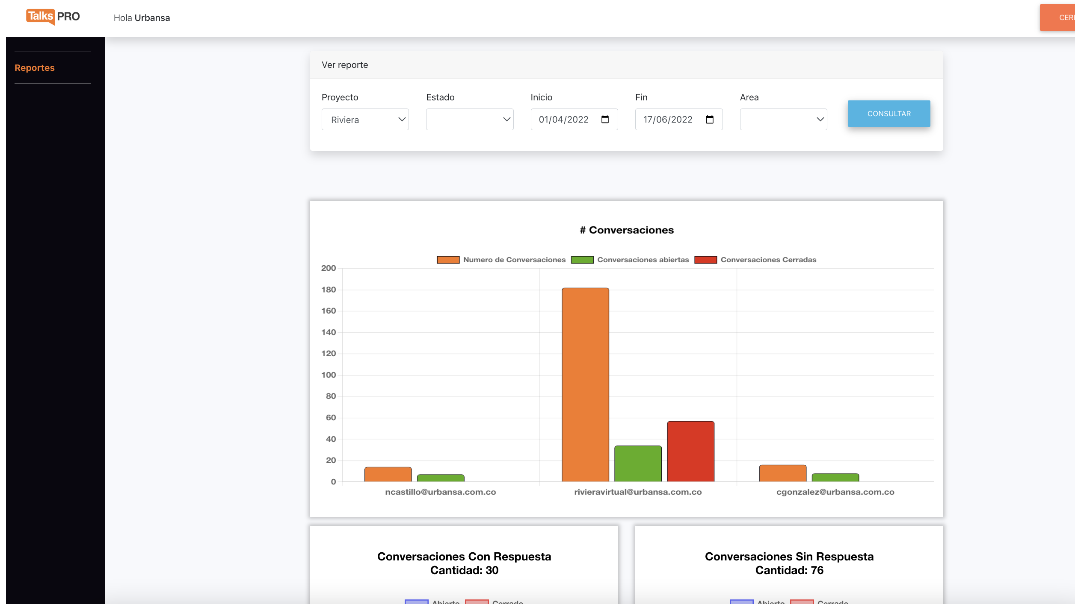Image resolution: width=1075 pixels, height=604 pixels.
Task: Open the Estado dropdown
Action: (x=469, y=120)
